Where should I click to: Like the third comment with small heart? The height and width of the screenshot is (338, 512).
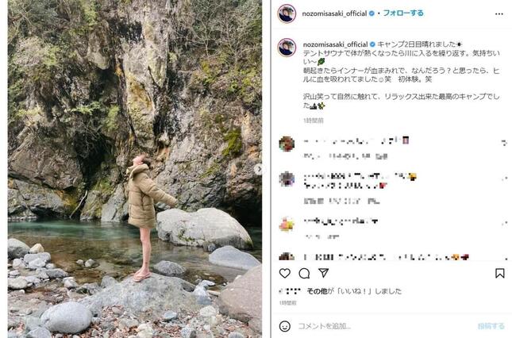504,223
